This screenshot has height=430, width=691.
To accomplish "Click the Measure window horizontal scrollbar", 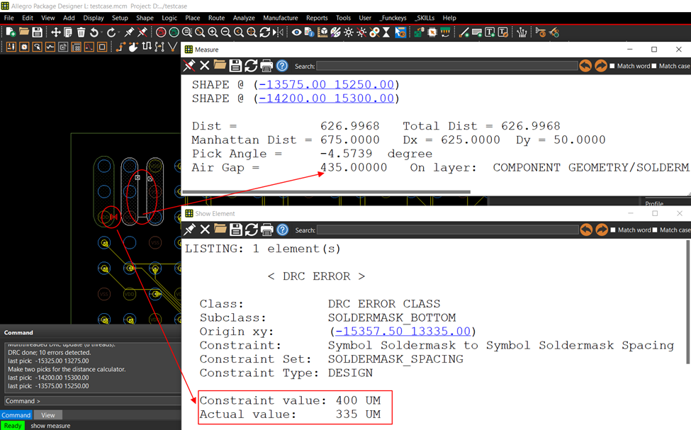I will click(326, 192).
